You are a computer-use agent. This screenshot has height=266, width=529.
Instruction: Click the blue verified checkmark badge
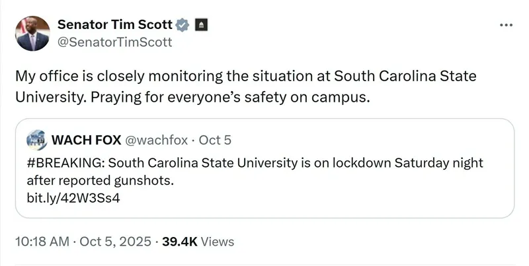coord(183,25)
